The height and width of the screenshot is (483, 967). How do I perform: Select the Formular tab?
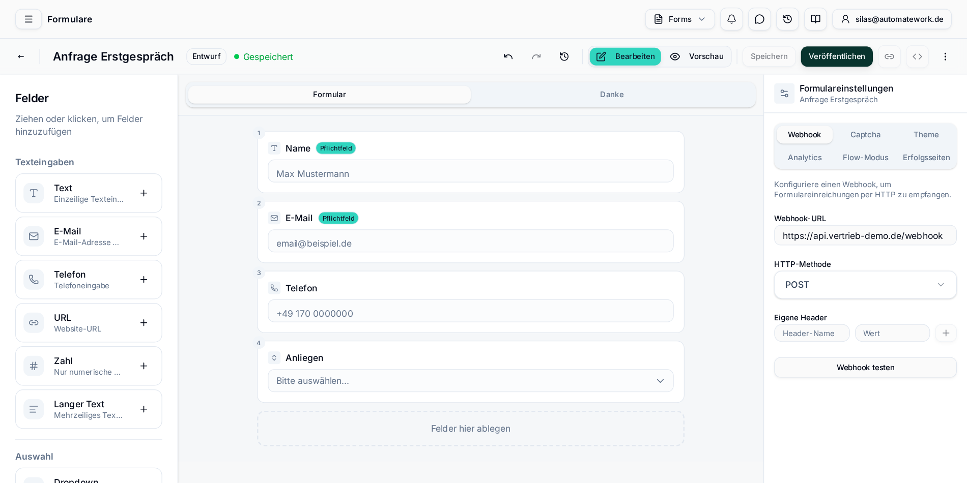(x=329, y=95)
